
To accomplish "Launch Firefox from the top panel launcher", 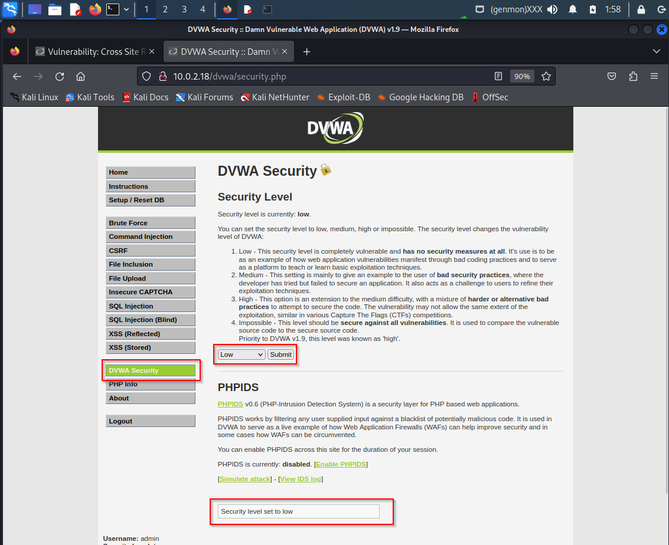I will [94, 9].
